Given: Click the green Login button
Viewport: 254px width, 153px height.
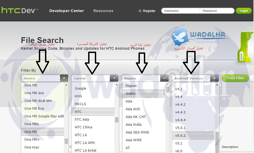Looking at the screenshot, I should pos(244,11).
